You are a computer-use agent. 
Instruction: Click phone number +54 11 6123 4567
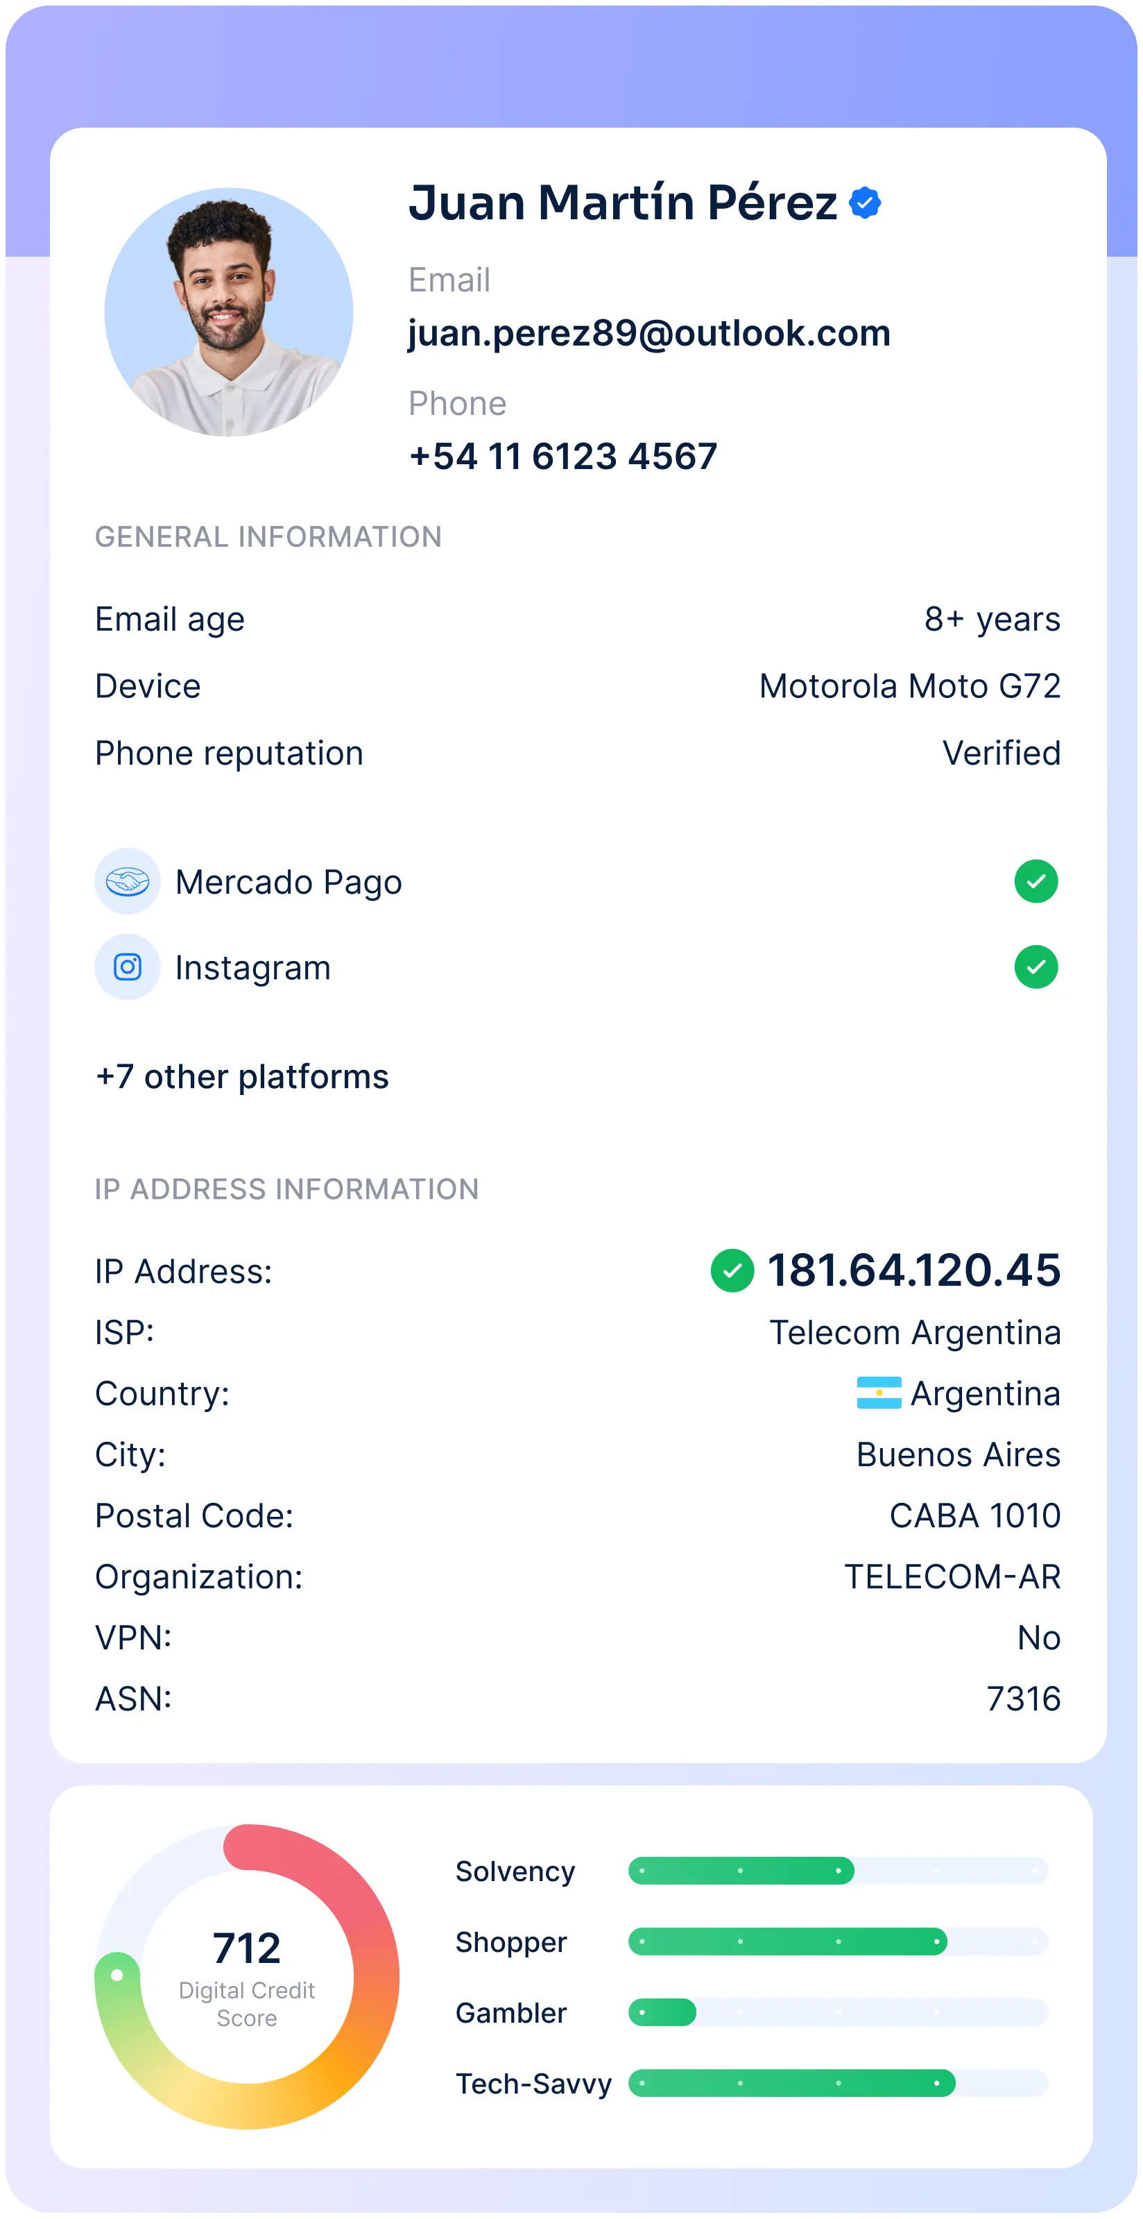coord(563,457)
